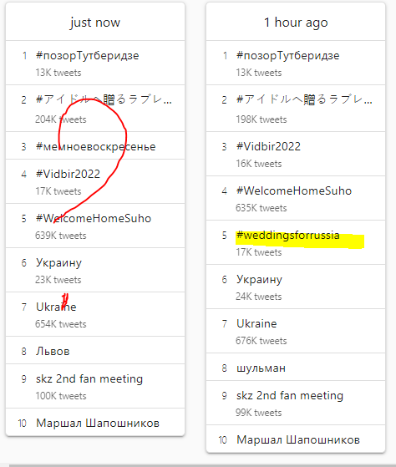Click the '1 hour ago' column header

coord(296,23)
